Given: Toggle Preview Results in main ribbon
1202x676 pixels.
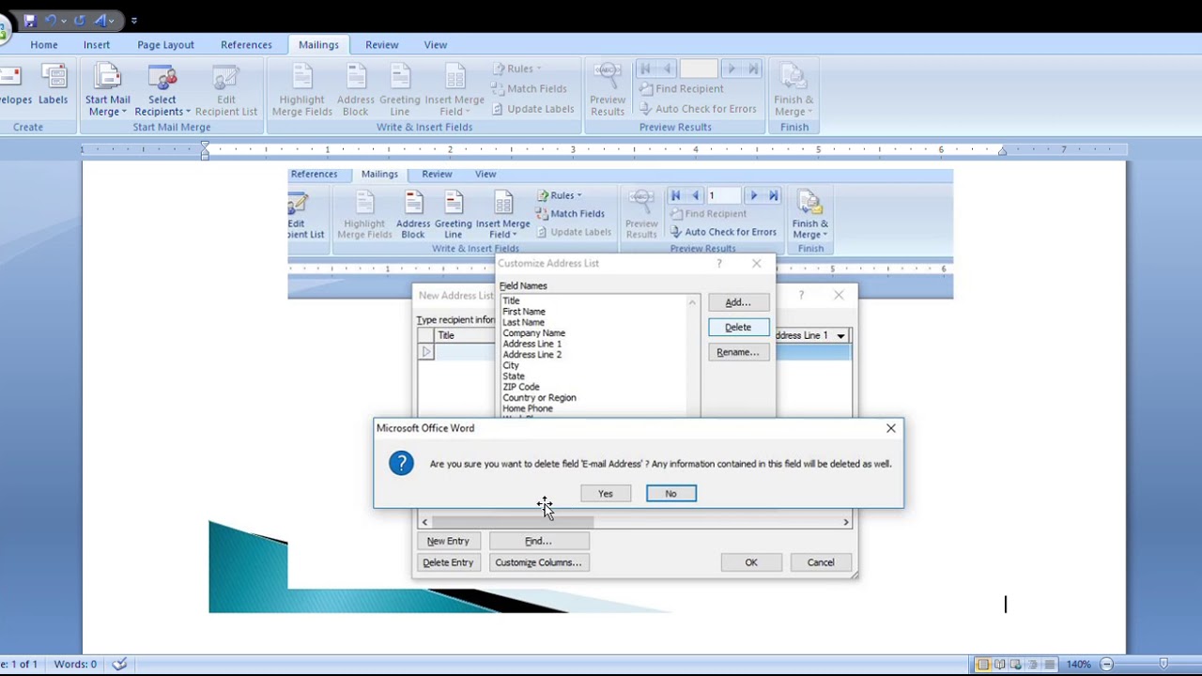Looking at the screenshot, I should pyautogui.click(x=608, y=90).
